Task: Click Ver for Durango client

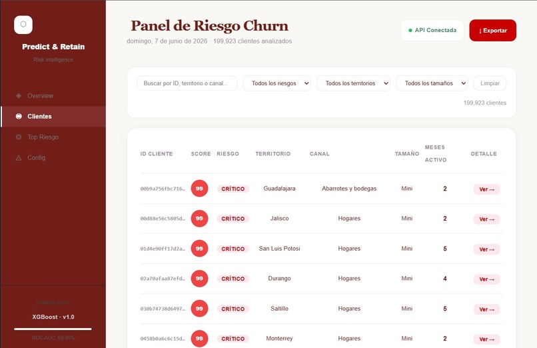Action: tap(486, 279)
